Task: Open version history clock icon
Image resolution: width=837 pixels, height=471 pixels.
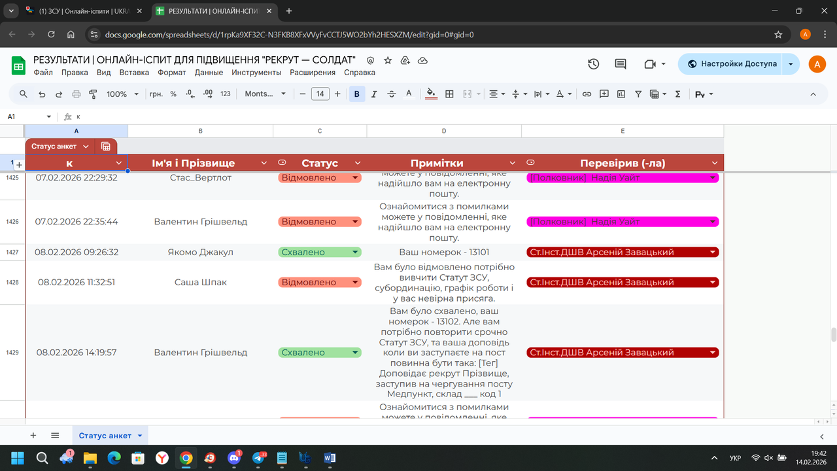Action: point(593,64)
